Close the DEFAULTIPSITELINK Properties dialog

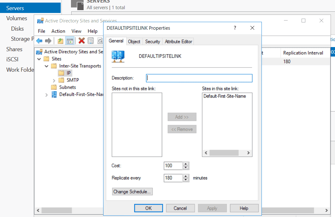[x=252, y=28]
